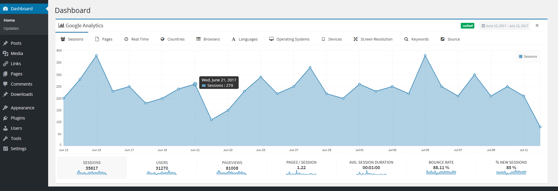
Task: Open the Posts menu item
Action: [24, 43]
